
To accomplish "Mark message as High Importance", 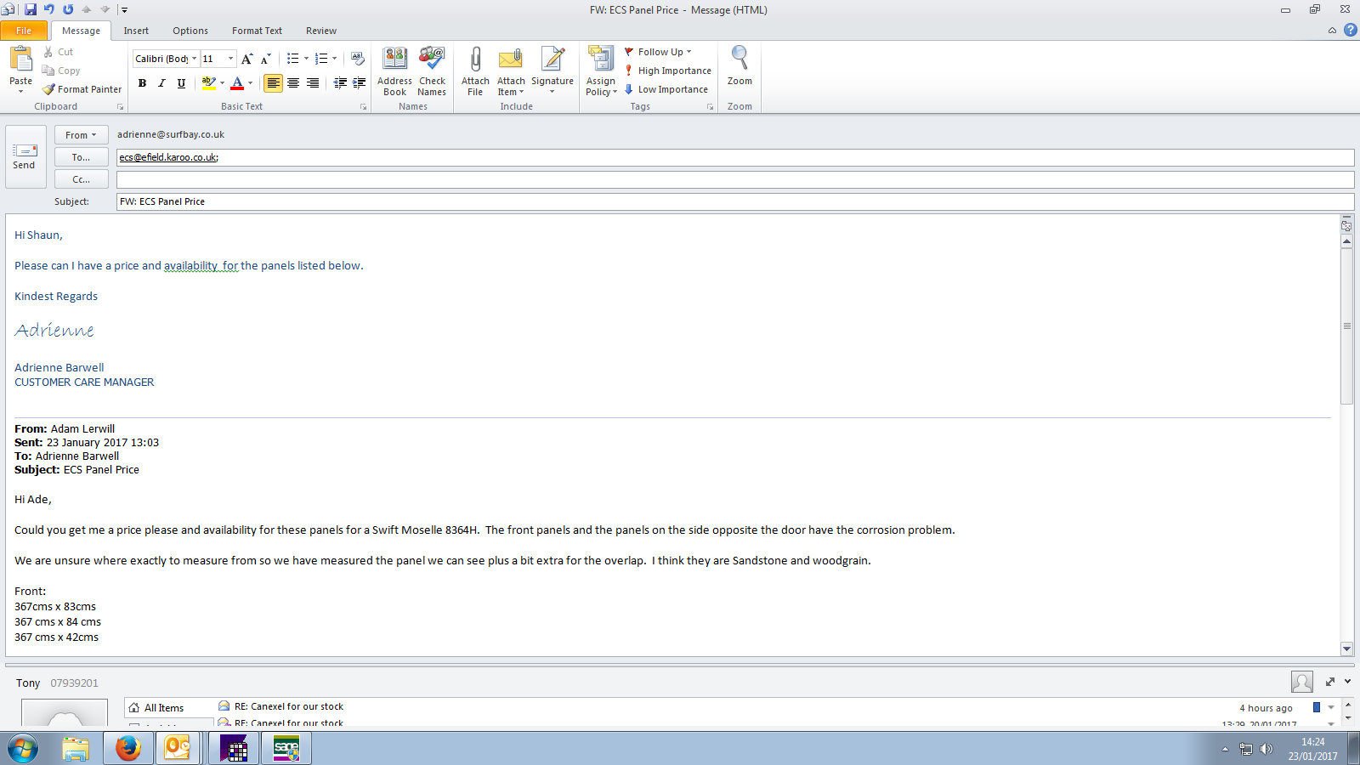I will coord(668,71).
